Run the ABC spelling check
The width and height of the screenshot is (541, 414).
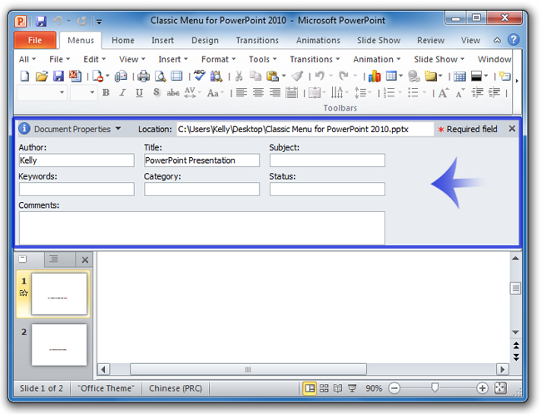[x=199, y=75]
